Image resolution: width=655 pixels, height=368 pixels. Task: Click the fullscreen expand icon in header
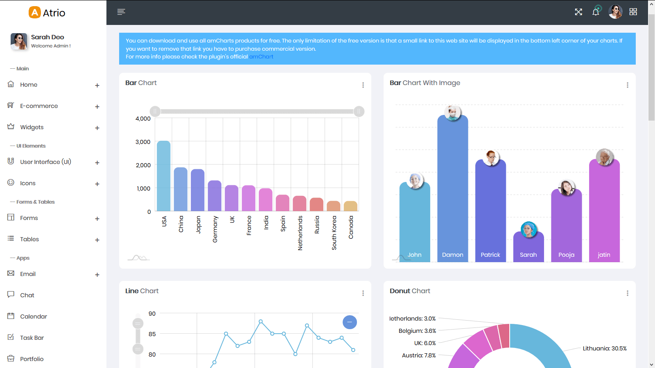click(578, 12)
